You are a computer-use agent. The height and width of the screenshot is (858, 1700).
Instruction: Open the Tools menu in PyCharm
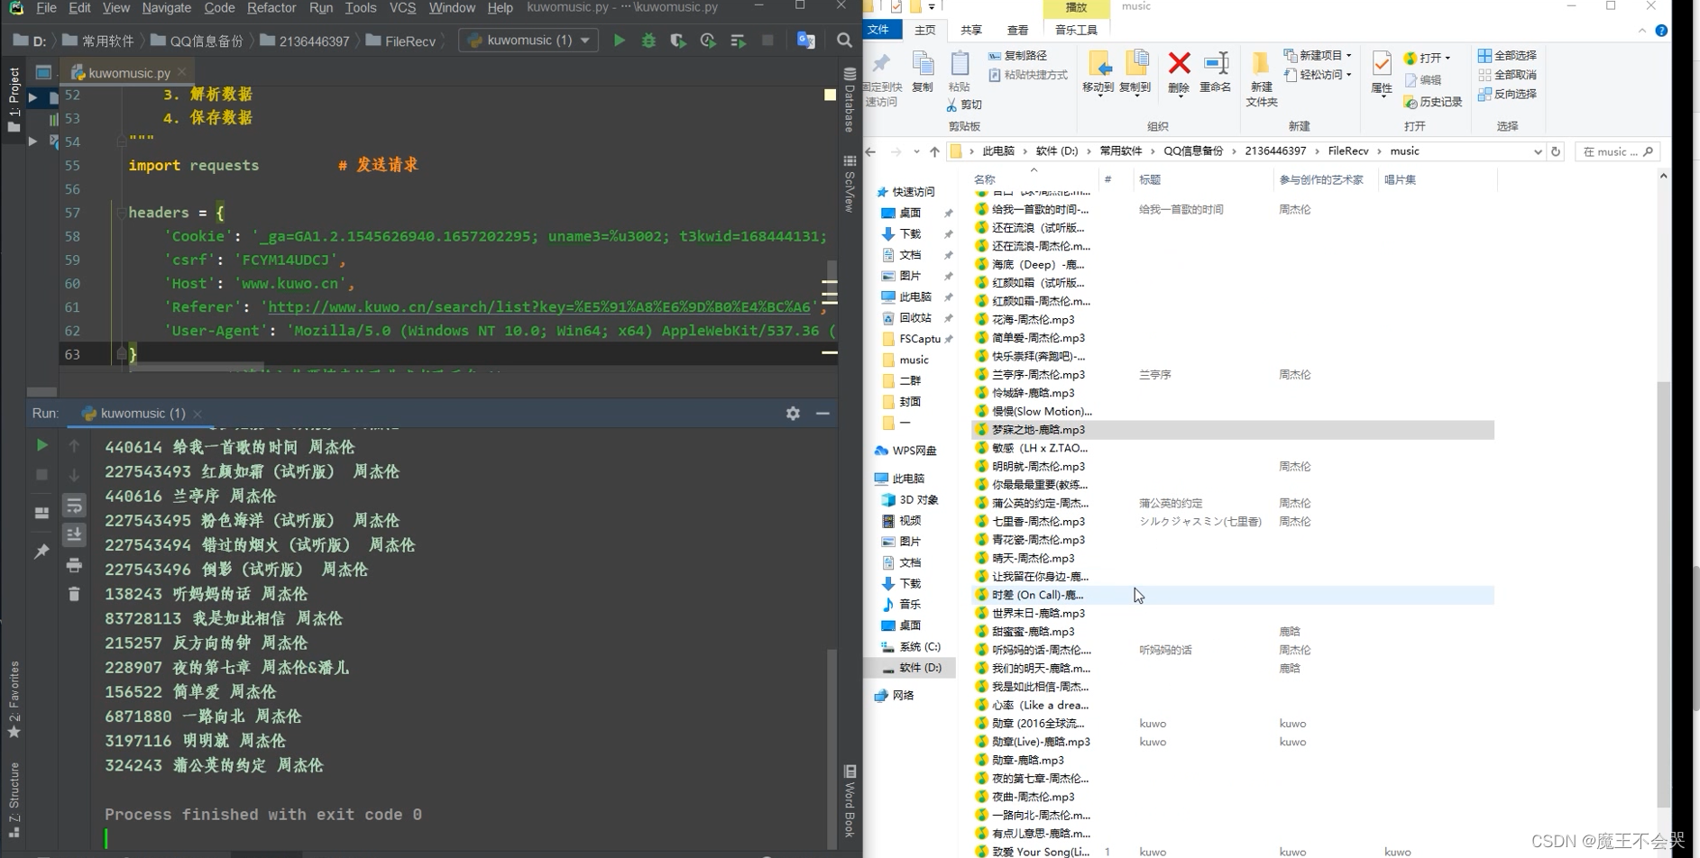click(x=361, y=8)
